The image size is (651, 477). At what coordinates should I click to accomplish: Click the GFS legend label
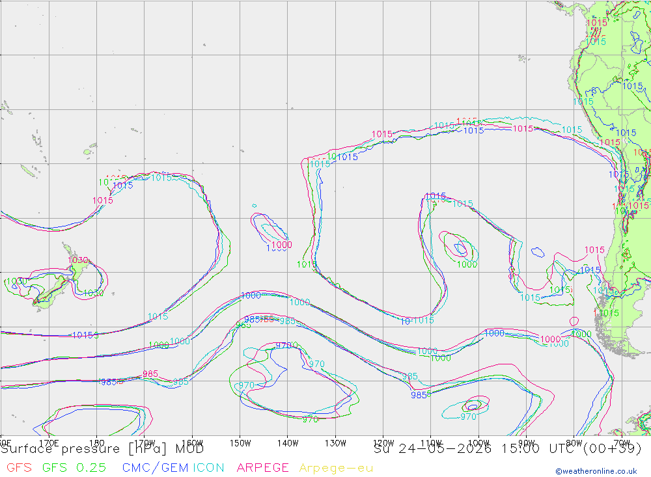(x=19, y=468)
